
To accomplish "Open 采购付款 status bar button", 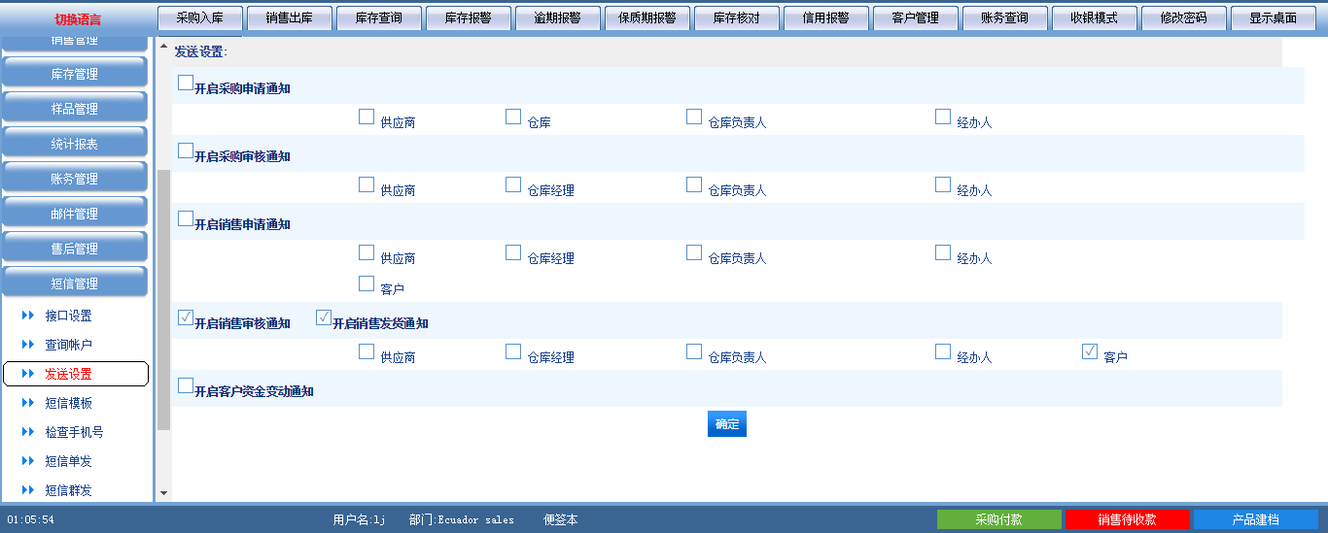I will click(999, 519).
